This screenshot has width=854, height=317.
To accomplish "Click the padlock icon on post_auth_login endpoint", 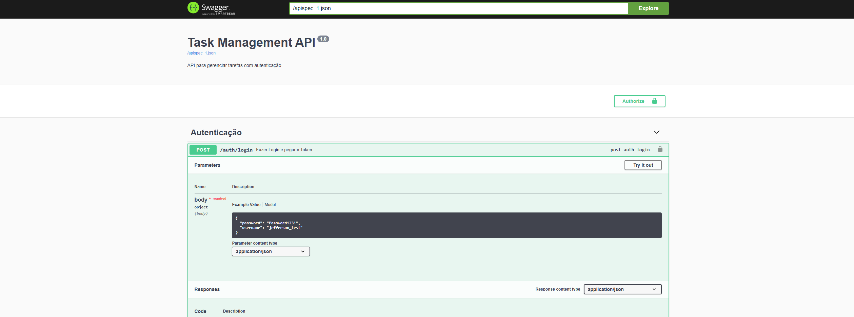I will coord(660,149).
